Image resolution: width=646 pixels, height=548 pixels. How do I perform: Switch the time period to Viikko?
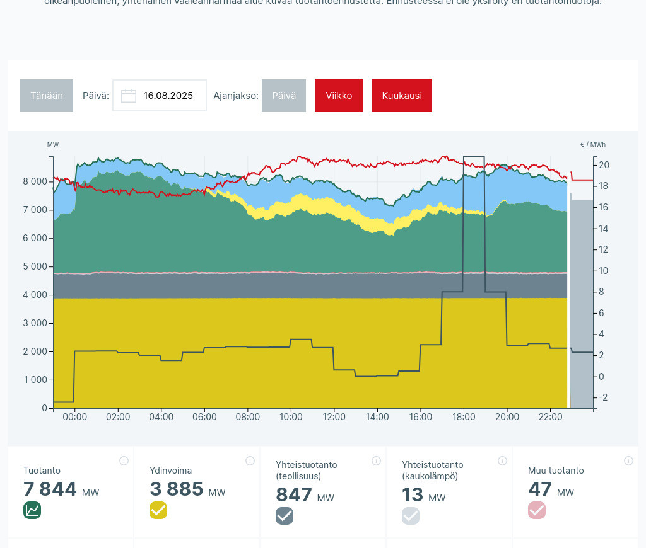tap(339, 96)
